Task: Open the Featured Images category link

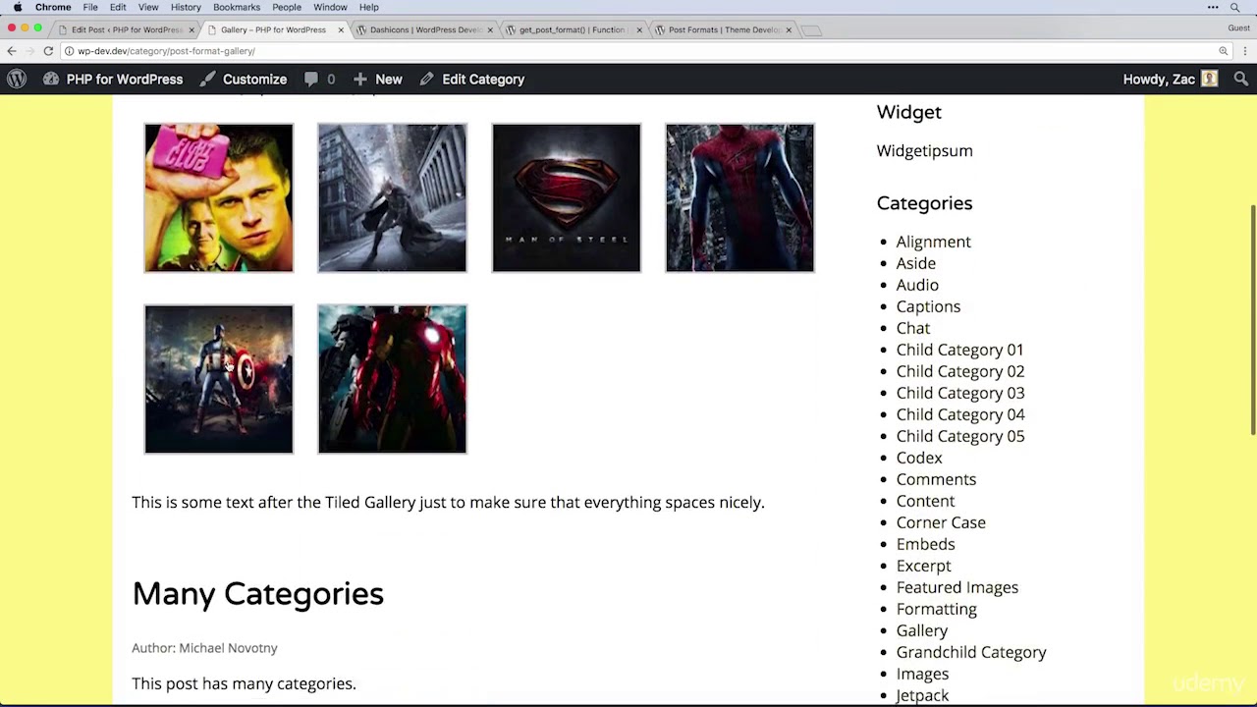Action: point(956,587)
